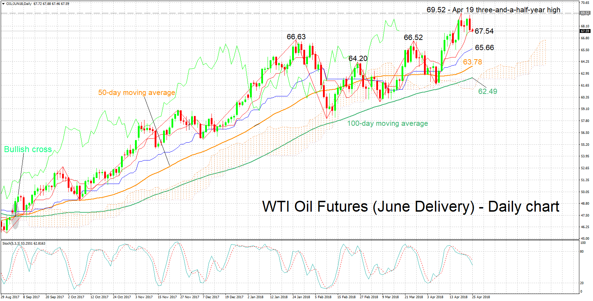Click the '25 Apr 2018' date on time axis

click(481, 297)
